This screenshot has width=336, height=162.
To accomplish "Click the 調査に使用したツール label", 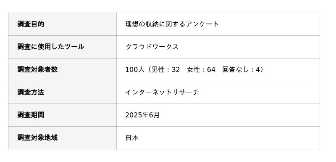I will point(51,47).
